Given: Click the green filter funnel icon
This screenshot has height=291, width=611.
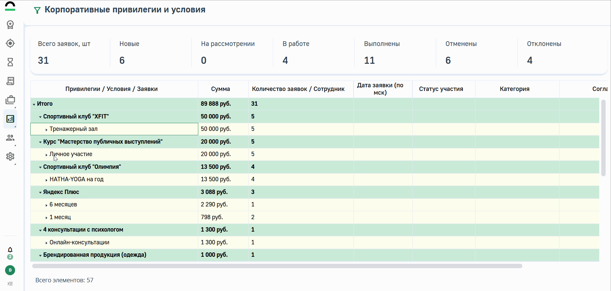Looking at the screenshot, I should click(x=37, y=10).
